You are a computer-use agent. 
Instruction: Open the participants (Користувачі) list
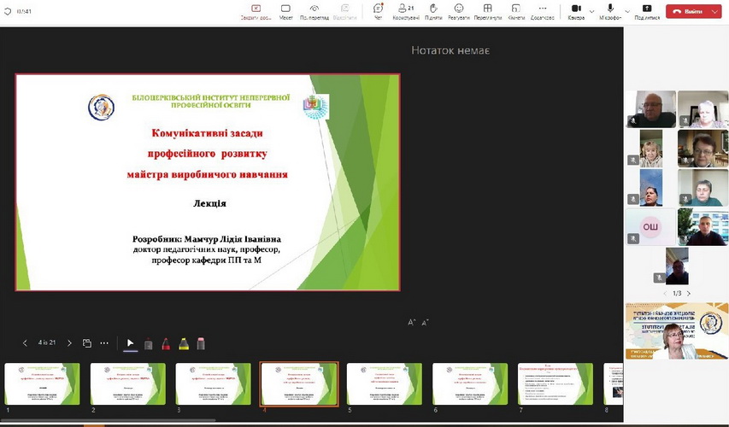[406, 9]
